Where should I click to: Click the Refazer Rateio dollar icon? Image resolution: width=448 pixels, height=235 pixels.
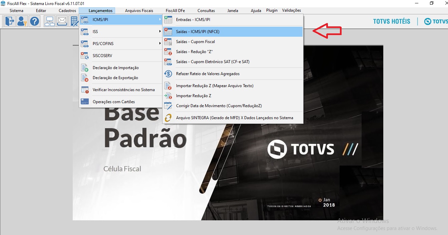(168, 74)
